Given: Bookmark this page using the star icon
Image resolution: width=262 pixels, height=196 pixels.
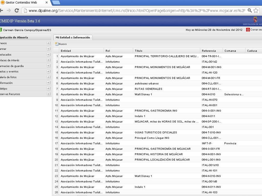Looking at the screenshot, I should [256, 10].
